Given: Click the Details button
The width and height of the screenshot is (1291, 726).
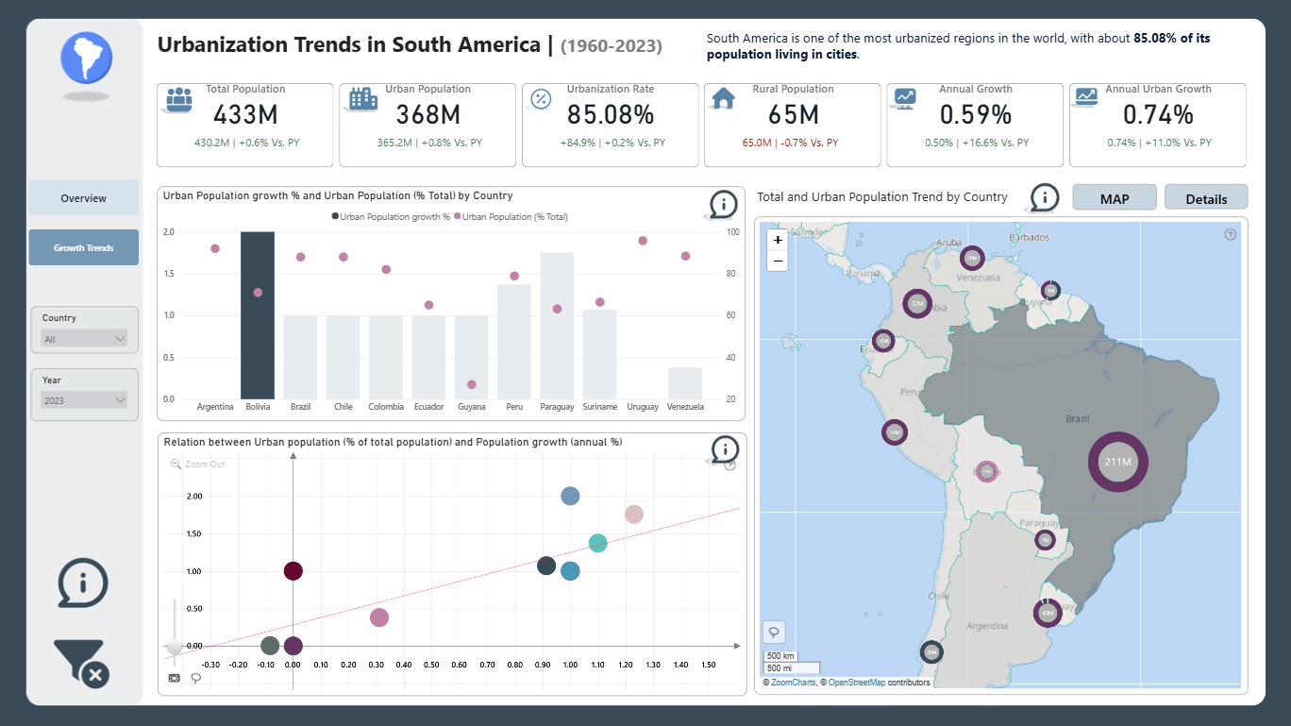Looking at the screenshot, I should [1206, 198].
